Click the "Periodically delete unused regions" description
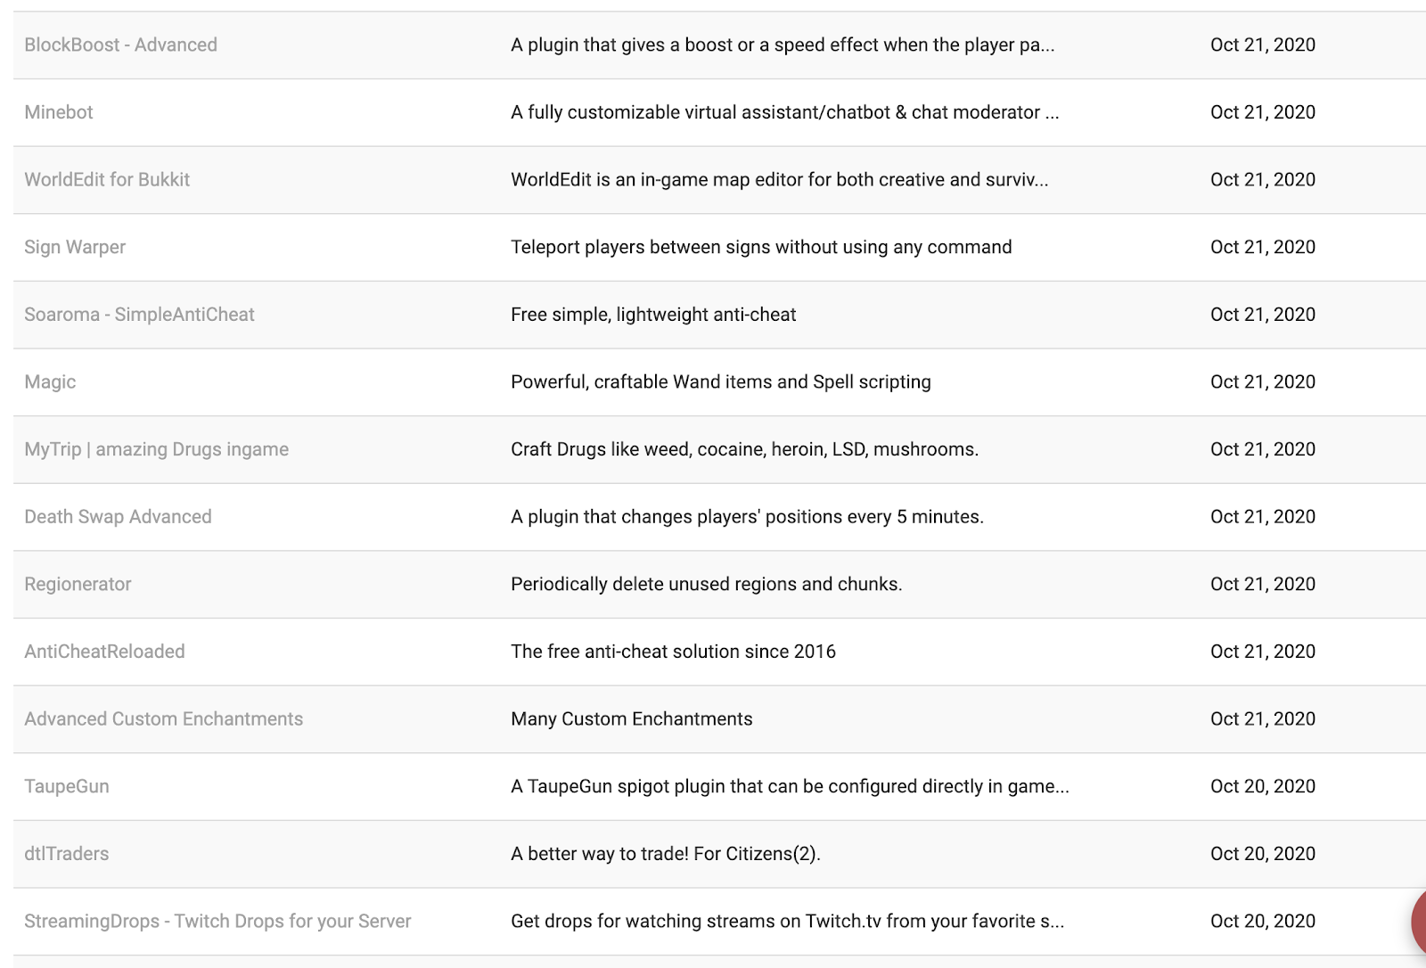Image resolution: width=1426 pixels, height=968 pixels. pos(706,584)
